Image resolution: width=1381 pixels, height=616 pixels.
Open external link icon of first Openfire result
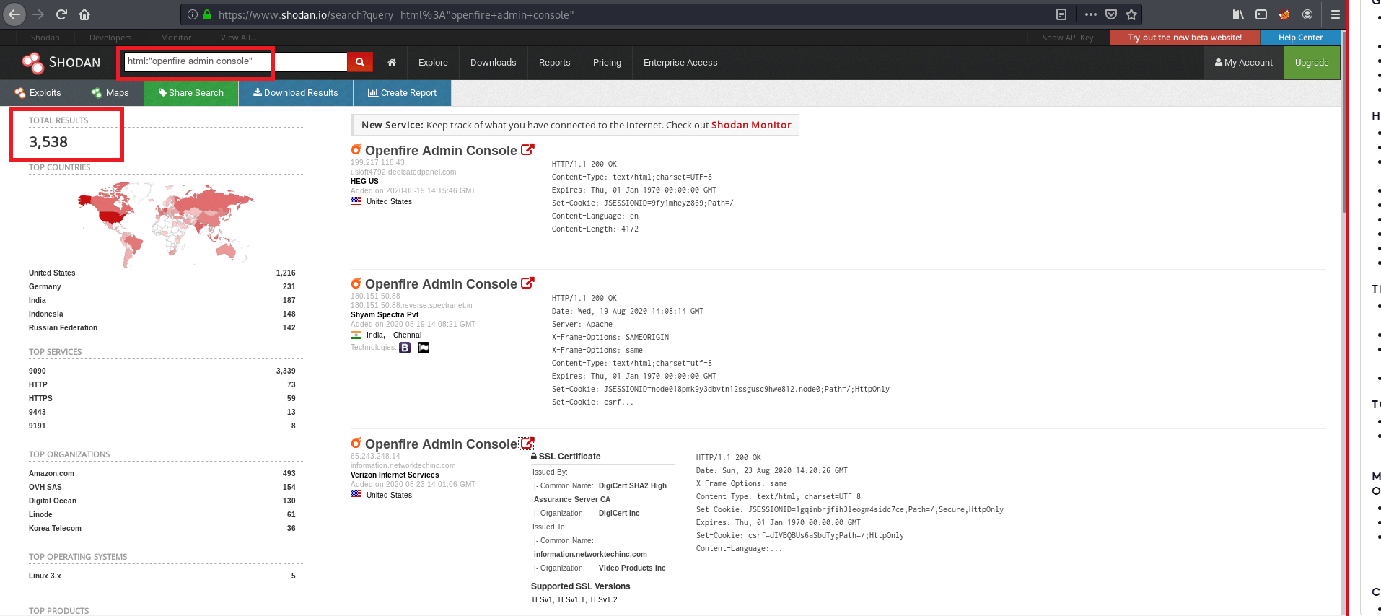click(x=527, y=149)
